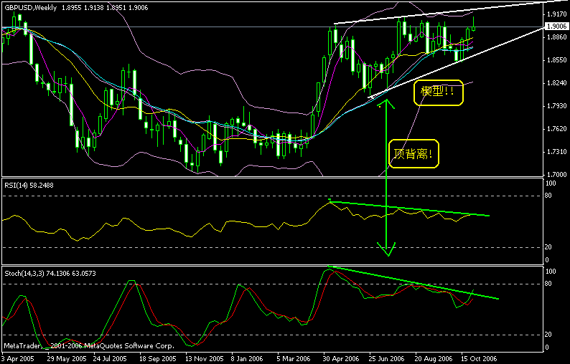Click the 5 Mar 2006 date label

[294, 359]
